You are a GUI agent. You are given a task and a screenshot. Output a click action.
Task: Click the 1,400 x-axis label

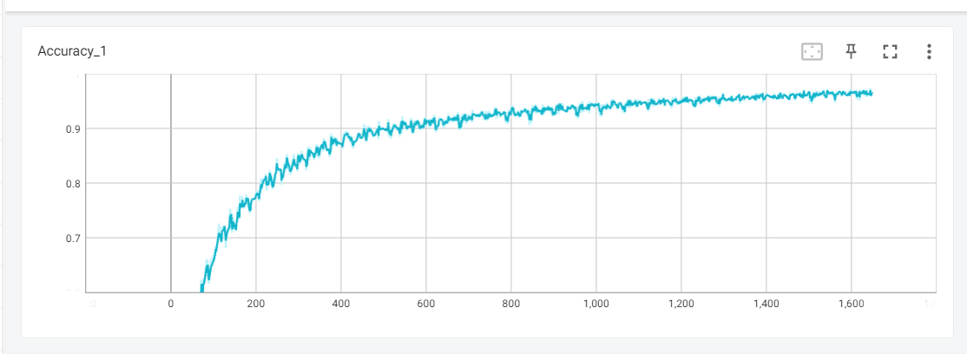click(766, 304)
